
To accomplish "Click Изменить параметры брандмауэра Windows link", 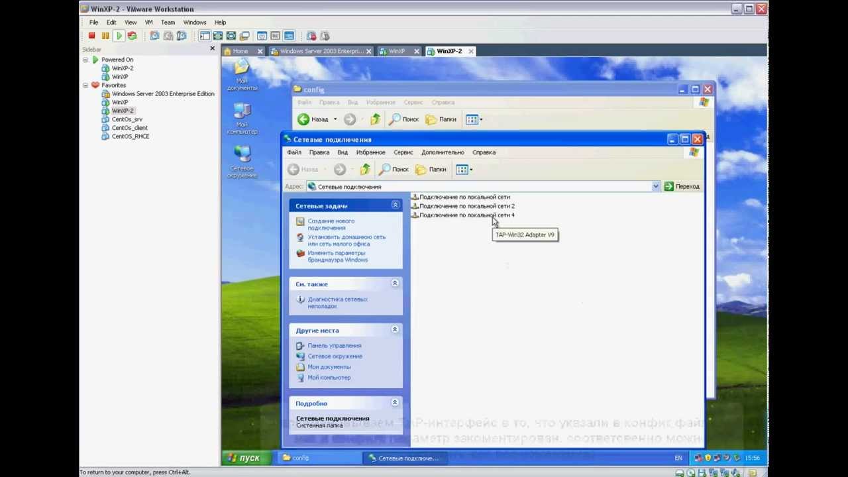I will click(337, 256).
